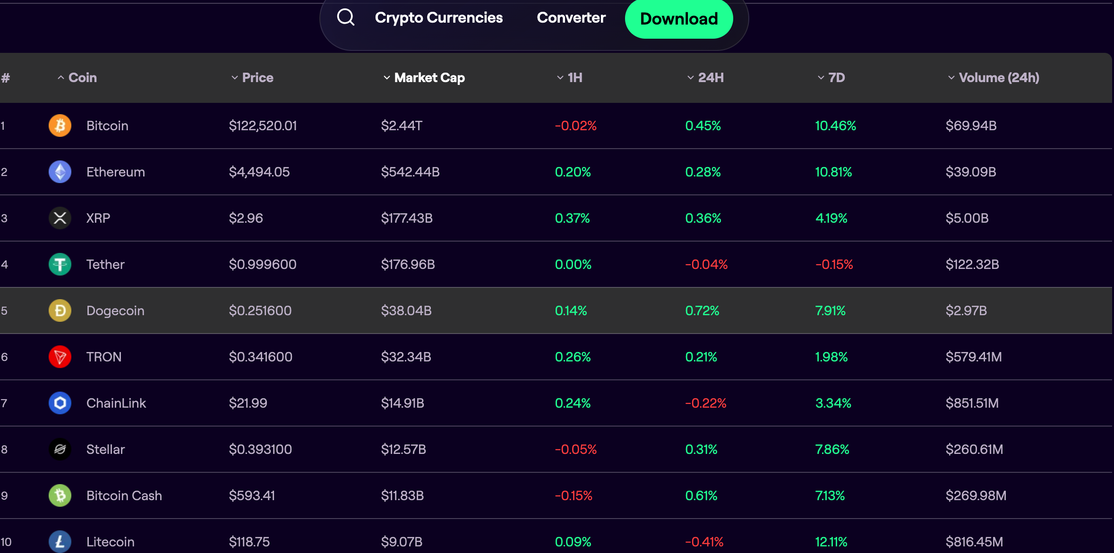
Task: Click the XRP coin logo
Action: 60,218
